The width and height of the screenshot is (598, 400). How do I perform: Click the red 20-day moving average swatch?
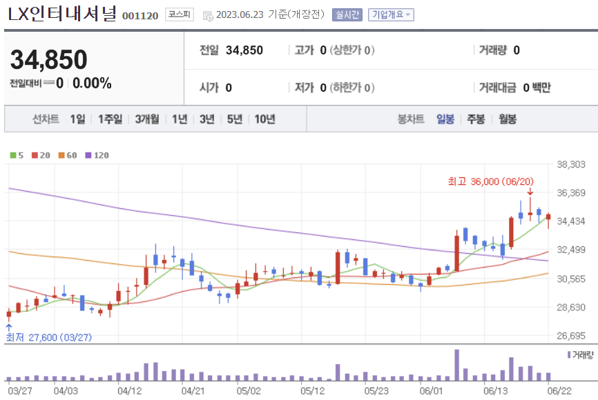point(35,155)
